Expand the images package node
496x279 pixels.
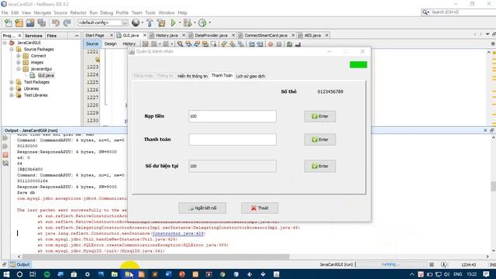[x=19, y=62]
